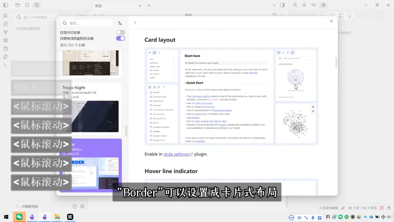394x222 pixels.
Task: Disable the 仅限有浅色配色的主题 switch
Action: [x=120, y=38]
